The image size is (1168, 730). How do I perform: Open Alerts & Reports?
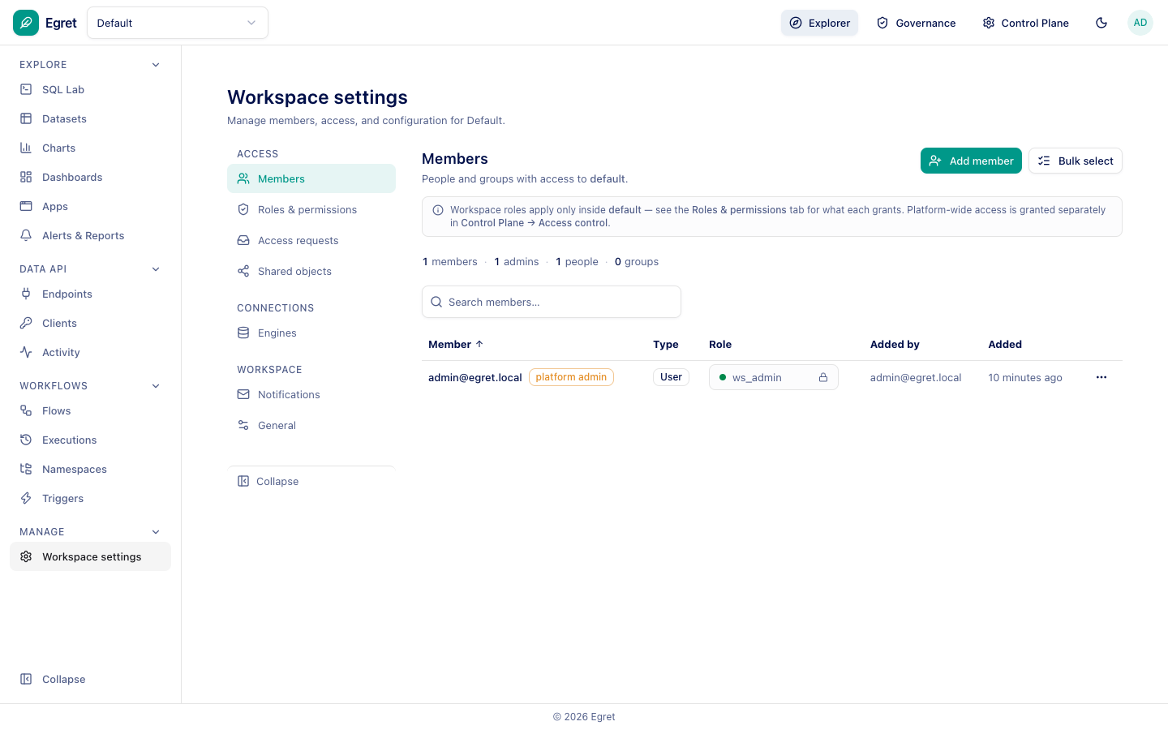click(90, 235)
